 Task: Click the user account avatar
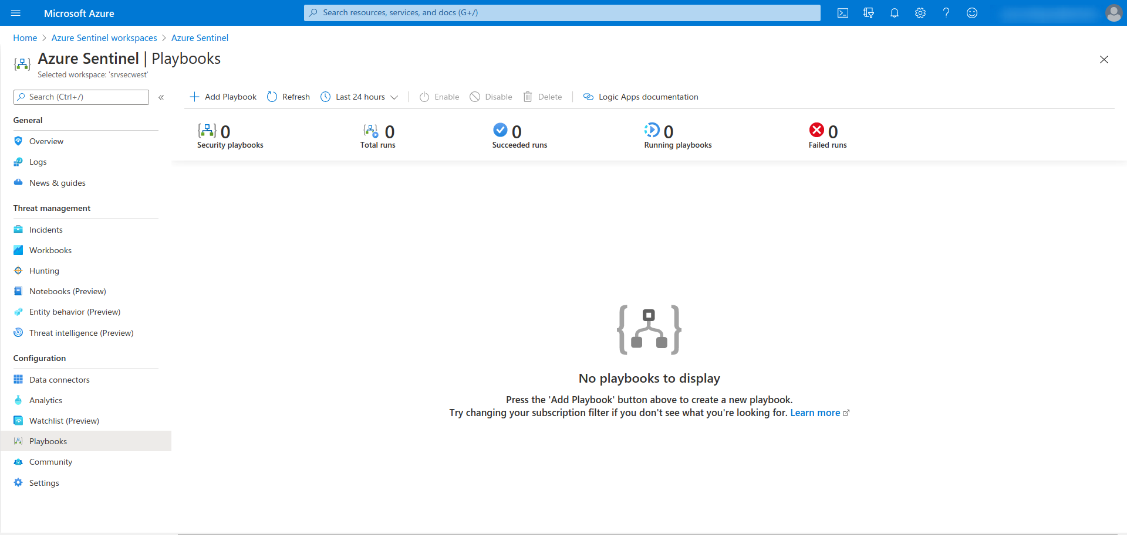tap(1113, 13)
